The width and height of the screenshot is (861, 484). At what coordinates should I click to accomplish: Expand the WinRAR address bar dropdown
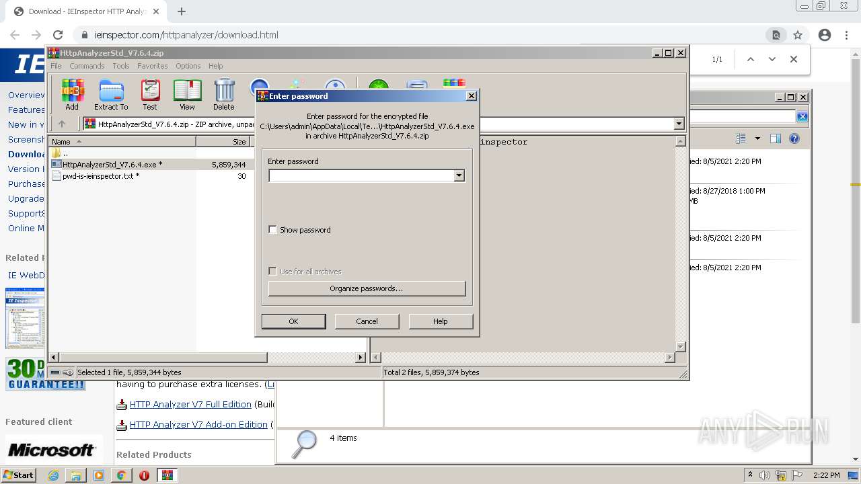[679, 124]
